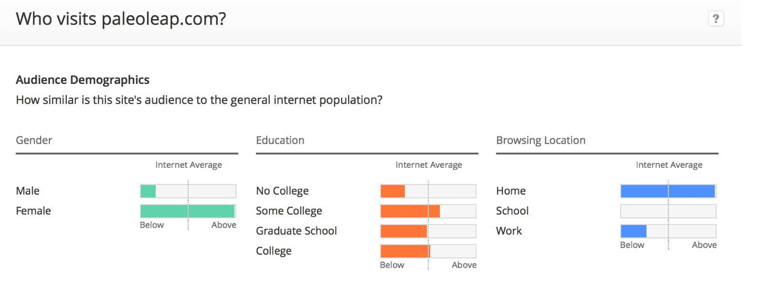Select the Male gender bar
784x288 pixels.
click(188, 191)
